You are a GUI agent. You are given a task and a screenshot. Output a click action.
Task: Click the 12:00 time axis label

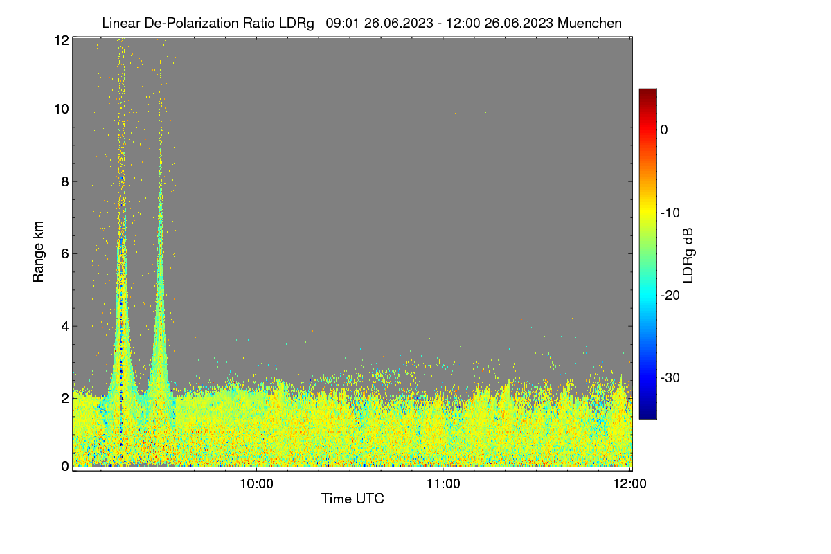tap(629, 484)
